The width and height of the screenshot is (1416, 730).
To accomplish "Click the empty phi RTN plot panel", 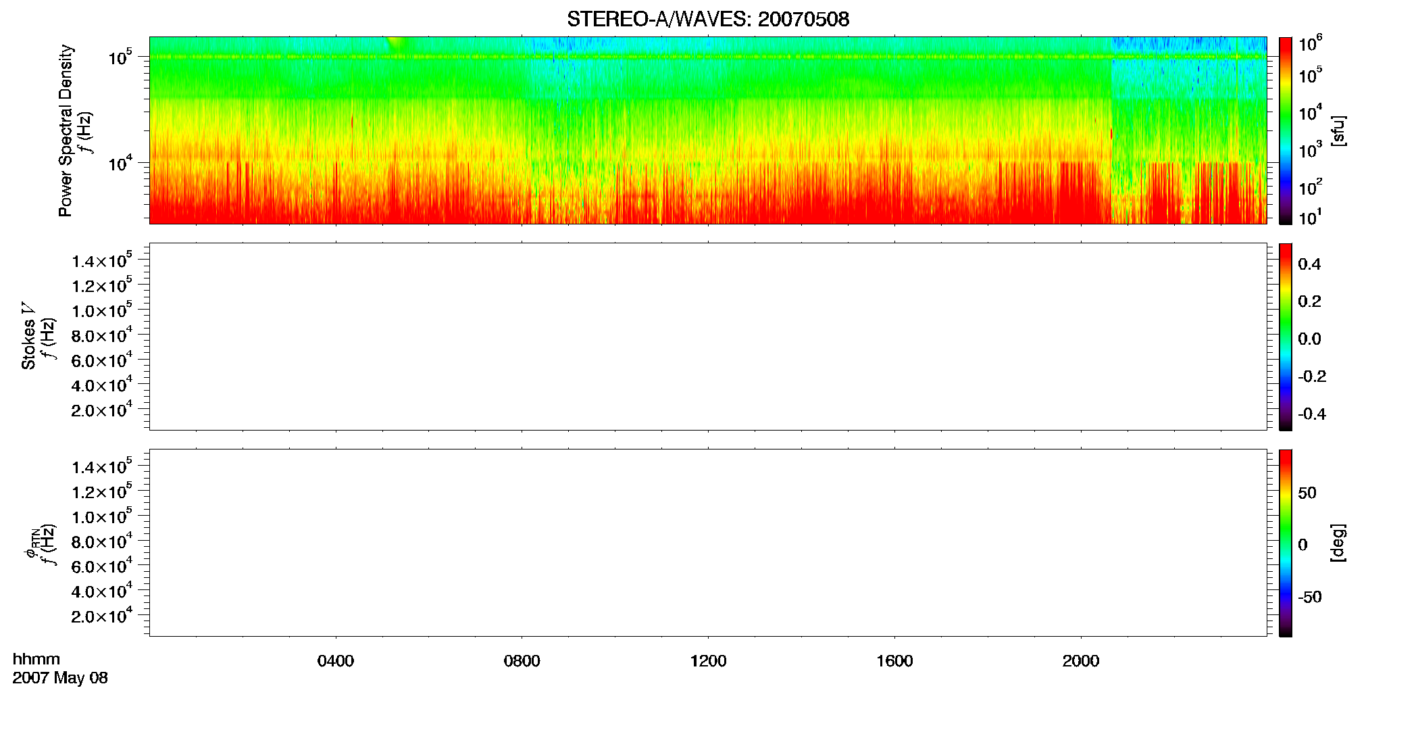I will [708, 543].
